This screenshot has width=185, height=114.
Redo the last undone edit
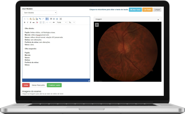click(x=43, y=19)
